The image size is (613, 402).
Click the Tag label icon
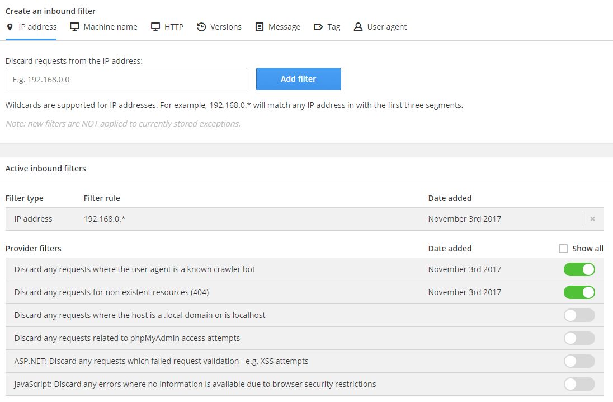[318, 27]
